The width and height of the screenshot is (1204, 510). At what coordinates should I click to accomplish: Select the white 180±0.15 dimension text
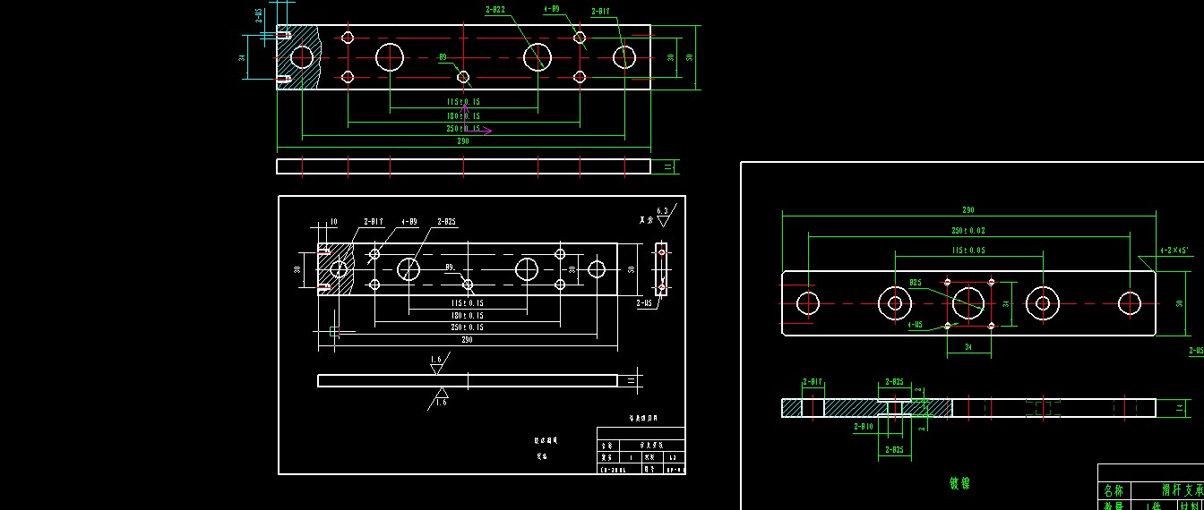[x=467, y=316]
